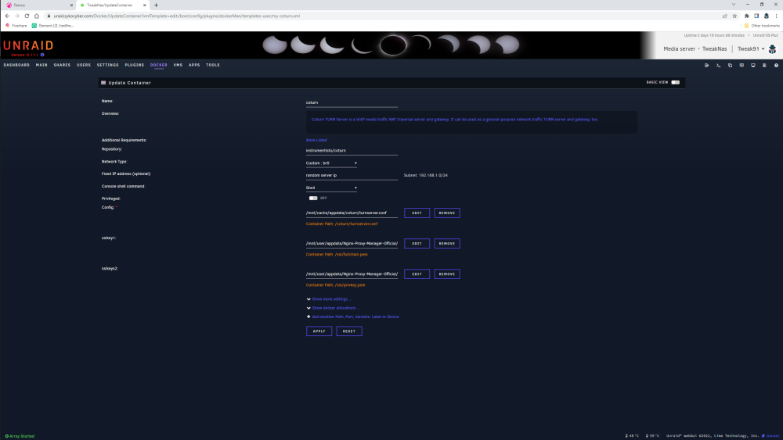Click the share page icon in the address bar

[724, 16]
